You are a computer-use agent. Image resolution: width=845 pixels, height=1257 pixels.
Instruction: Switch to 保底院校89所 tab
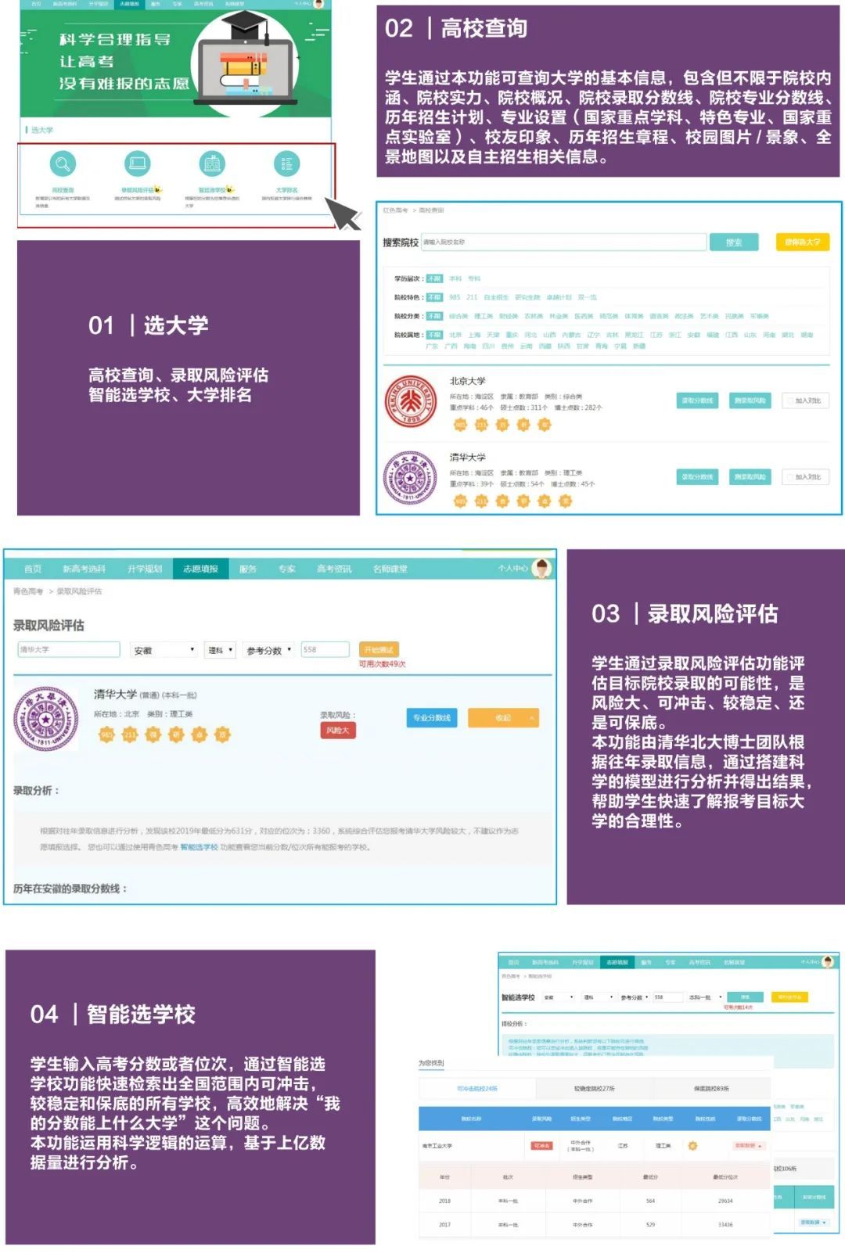[x=711, y=1088]
